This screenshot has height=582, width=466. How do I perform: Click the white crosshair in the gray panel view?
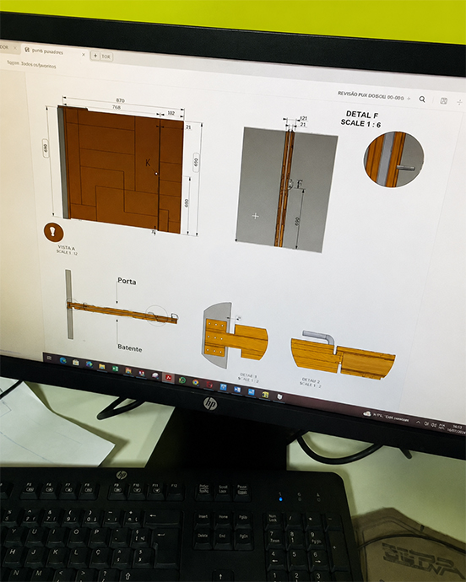point(255,216)
